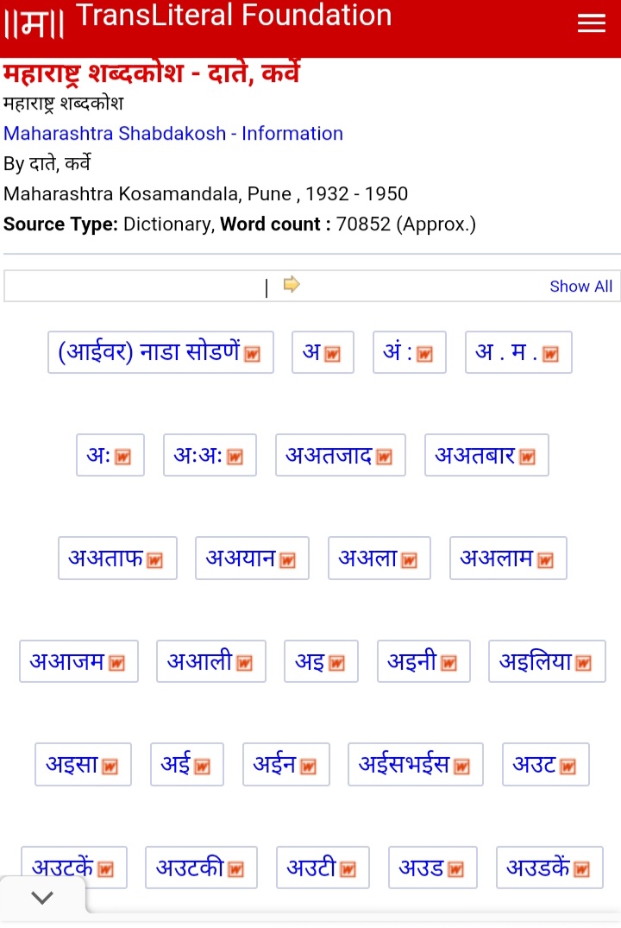
Task: Open the hamburger menu
Action: pyautogui.click(x=591, y=24)
